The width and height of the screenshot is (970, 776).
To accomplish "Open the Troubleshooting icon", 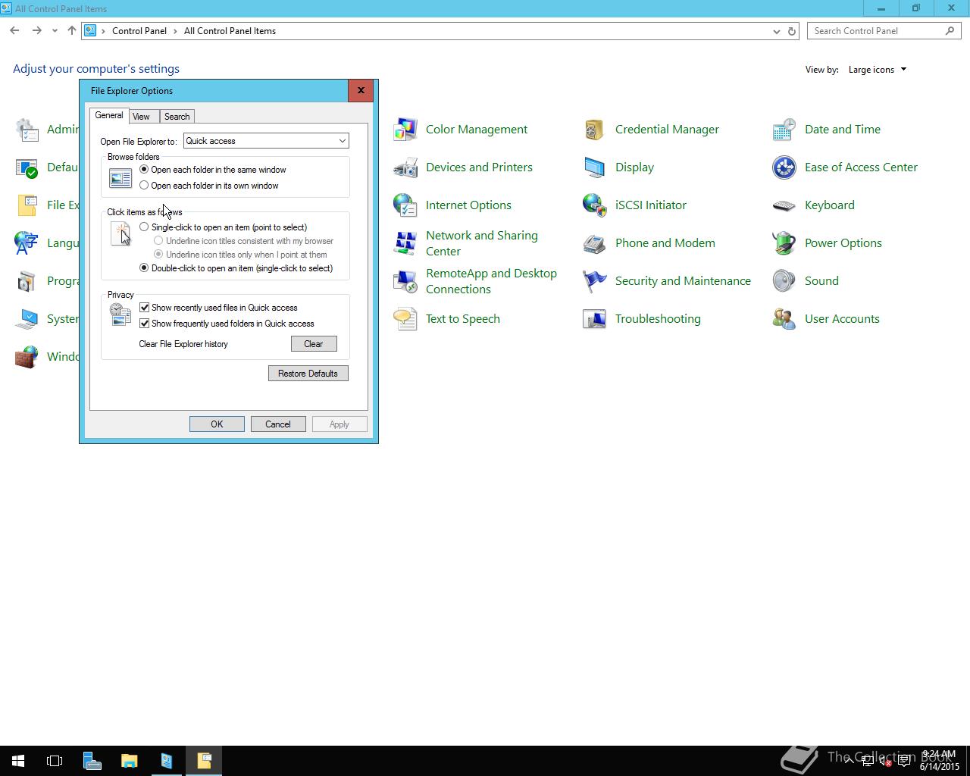I will click(595, 319).
